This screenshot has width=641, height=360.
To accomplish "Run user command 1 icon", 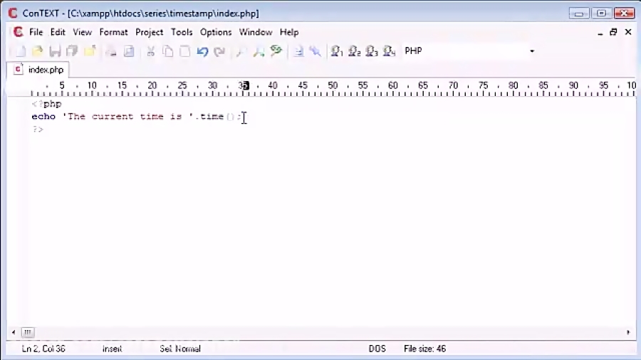I will (337, 51).
